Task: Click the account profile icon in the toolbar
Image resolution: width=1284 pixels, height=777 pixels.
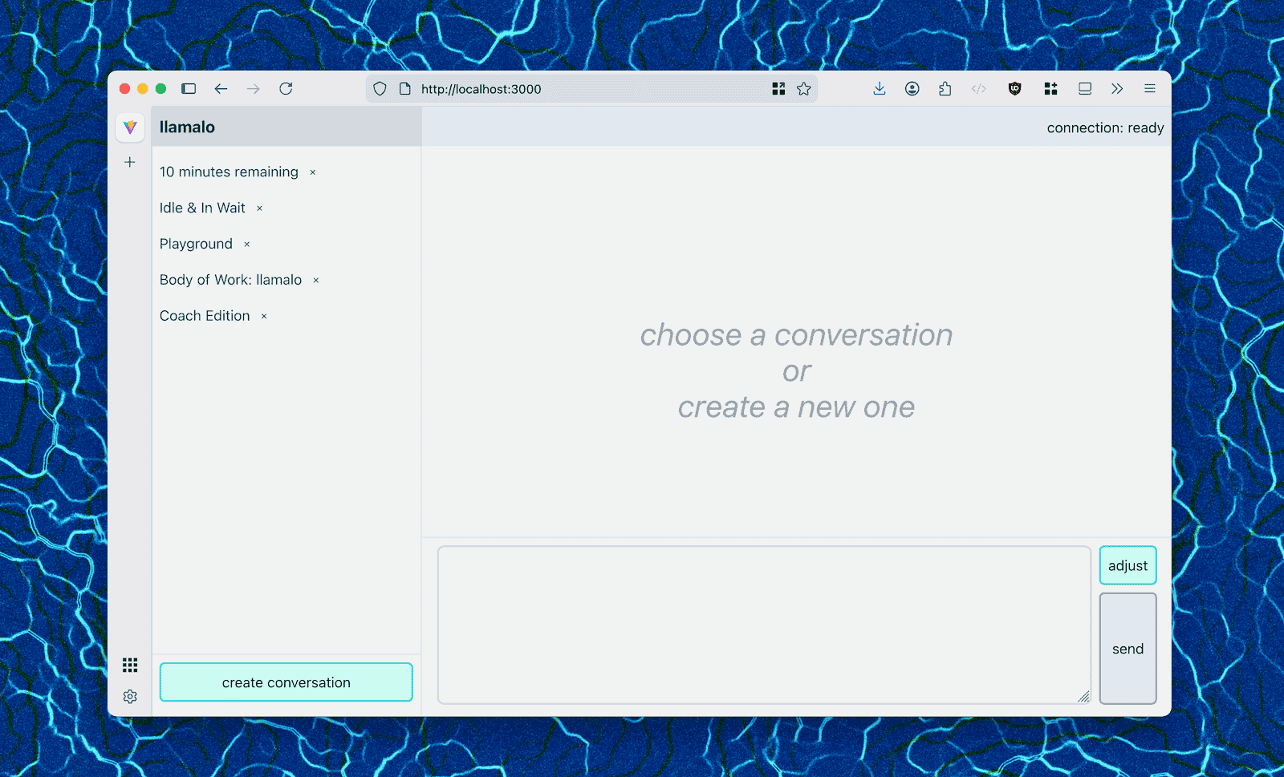Action: (x=912, y=89)
